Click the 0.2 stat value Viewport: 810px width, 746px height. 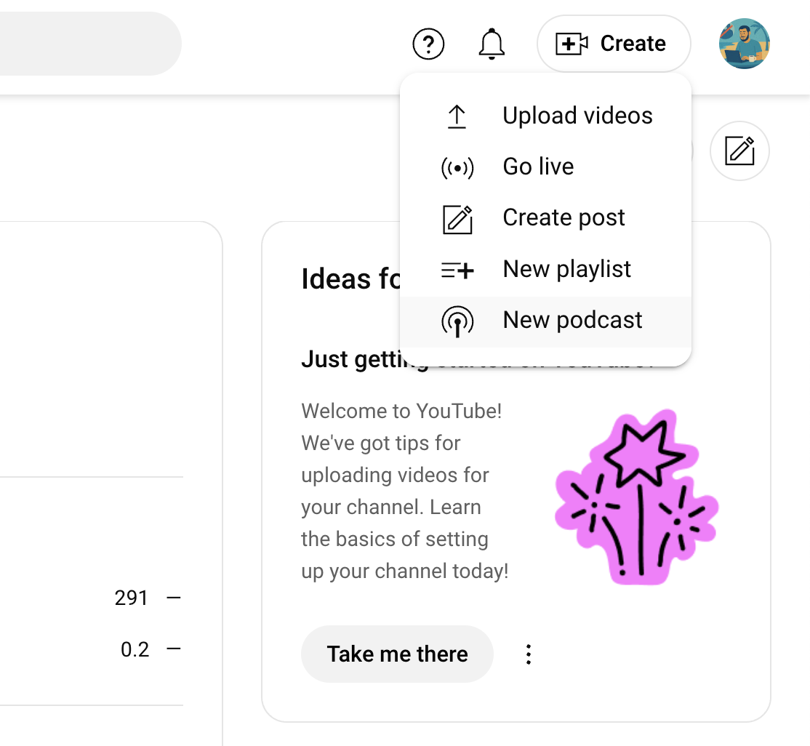pos(135,649)
